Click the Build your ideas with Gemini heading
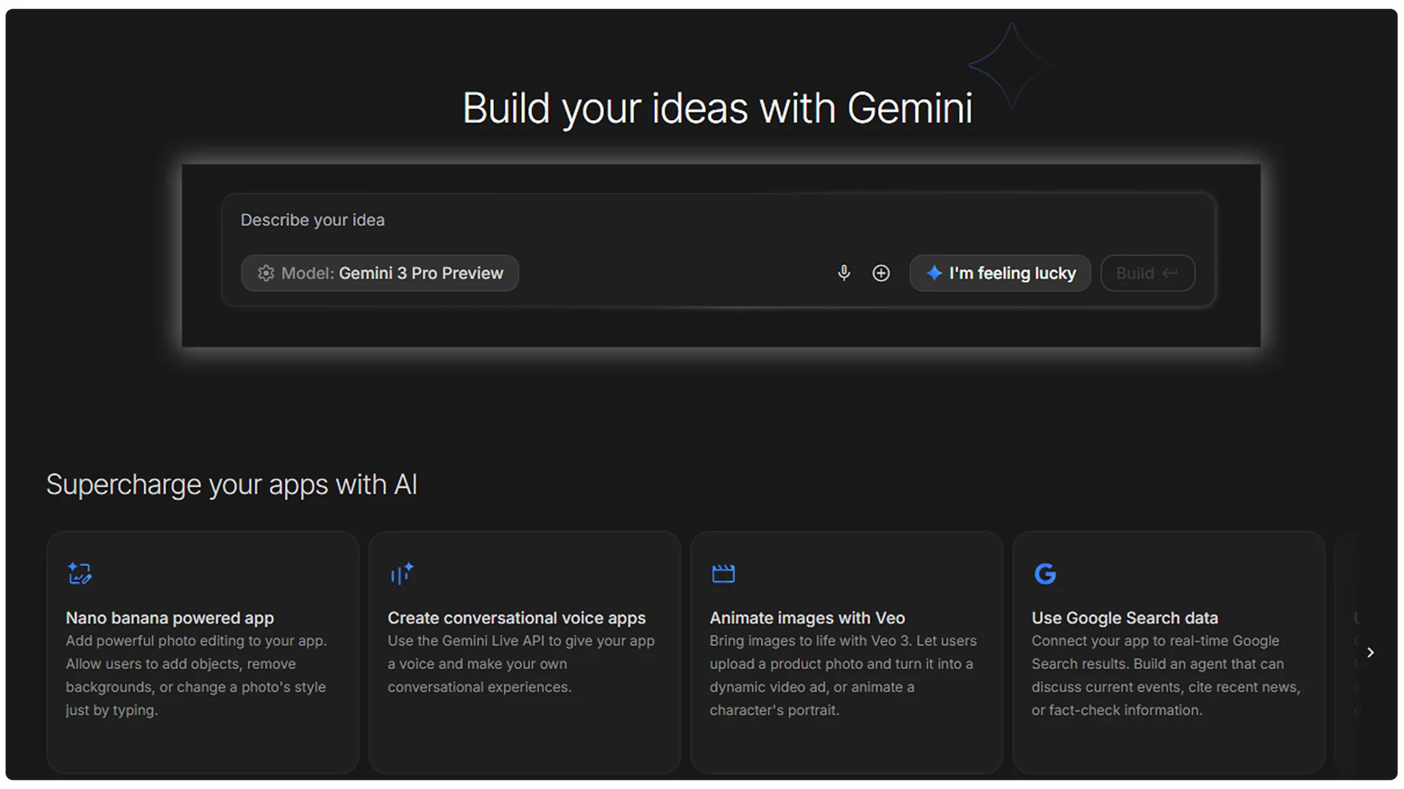Image resolution: width=1404 pixels, height=789 pixels. click(717, 108)
